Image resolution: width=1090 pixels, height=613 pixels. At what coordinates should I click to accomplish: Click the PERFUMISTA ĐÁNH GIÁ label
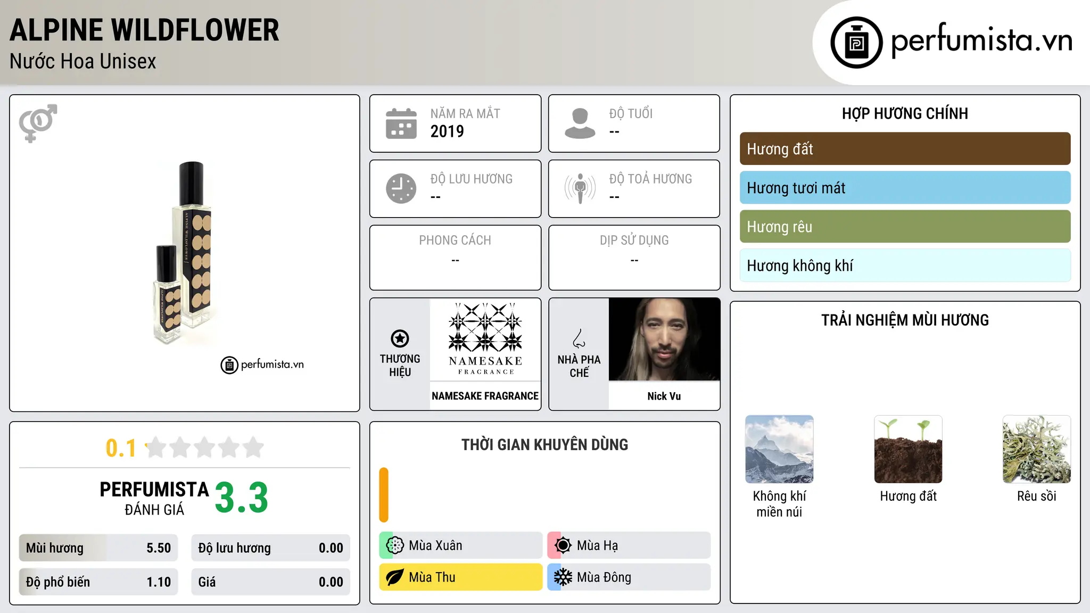(154, 498)
